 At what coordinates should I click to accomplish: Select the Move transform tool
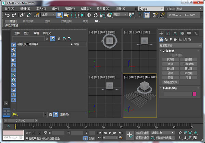(88, 15)
